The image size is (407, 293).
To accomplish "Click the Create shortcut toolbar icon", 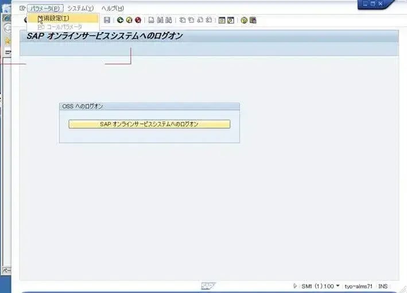I will (x=231, y=20).
